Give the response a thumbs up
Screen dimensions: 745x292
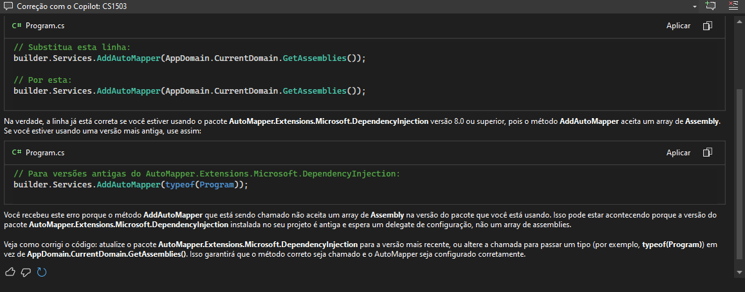click(10, 272)
